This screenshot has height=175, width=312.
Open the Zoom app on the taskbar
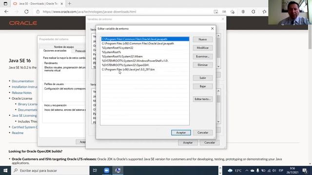pyautogui.click(x=107, y=171)
